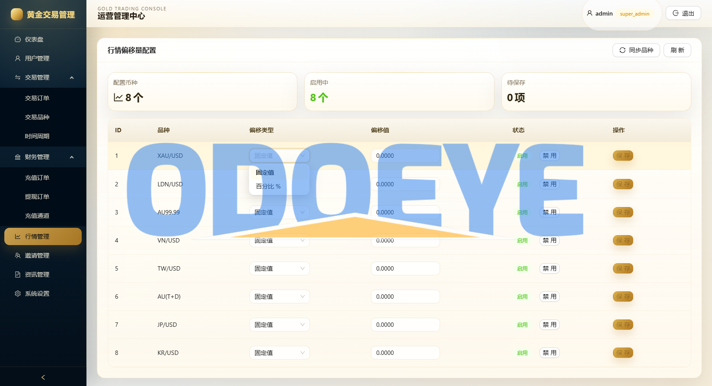The width and height of the screenshot is (712, 386).
Task: Click the chart icon beside 行情管理
Action: [x=18, y=236]
